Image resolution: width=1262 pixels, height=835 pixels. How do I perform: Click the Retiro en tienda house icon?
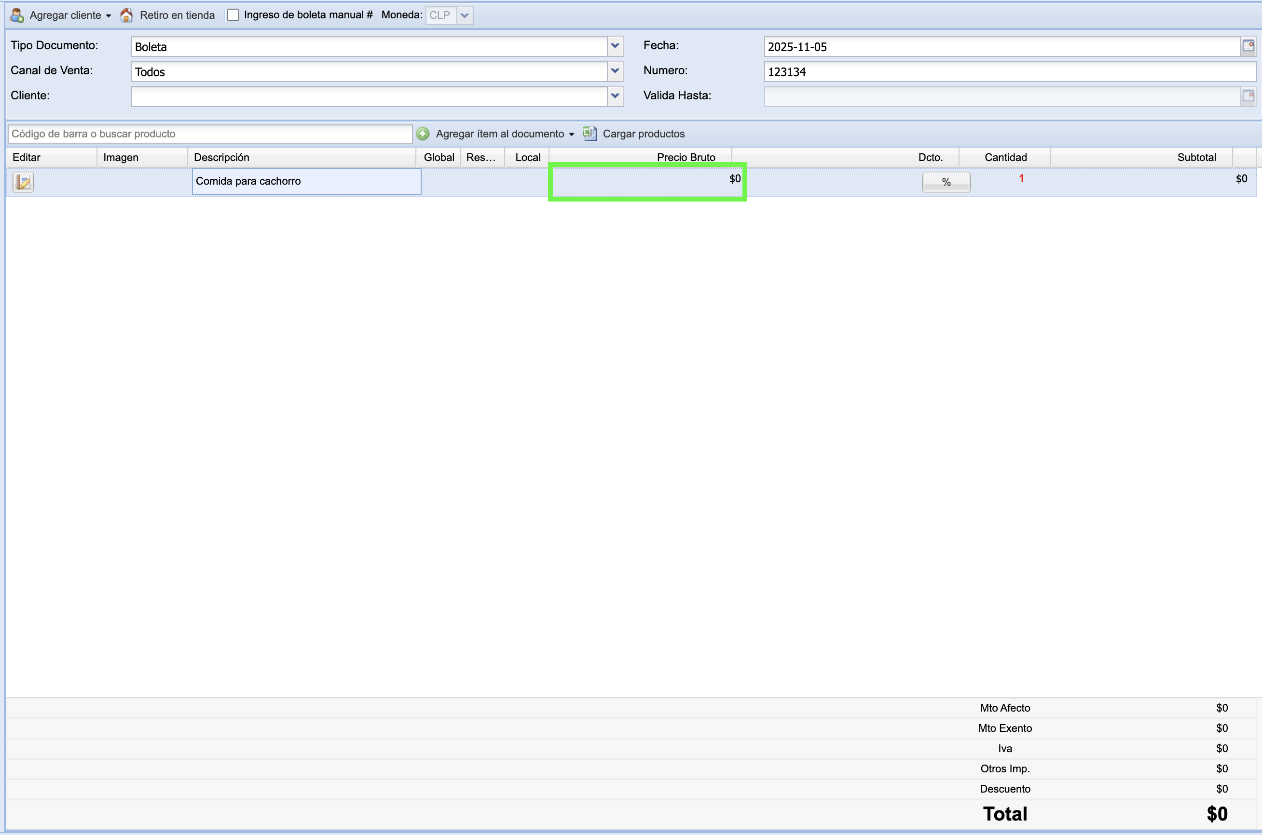tap(126, 15)
